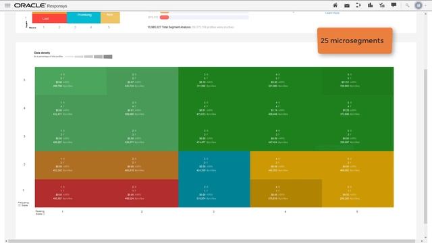Select the blue Promising segment block
Image resolution: width=432 pixels, height=243 pixels.
click(x=84, y=18)
